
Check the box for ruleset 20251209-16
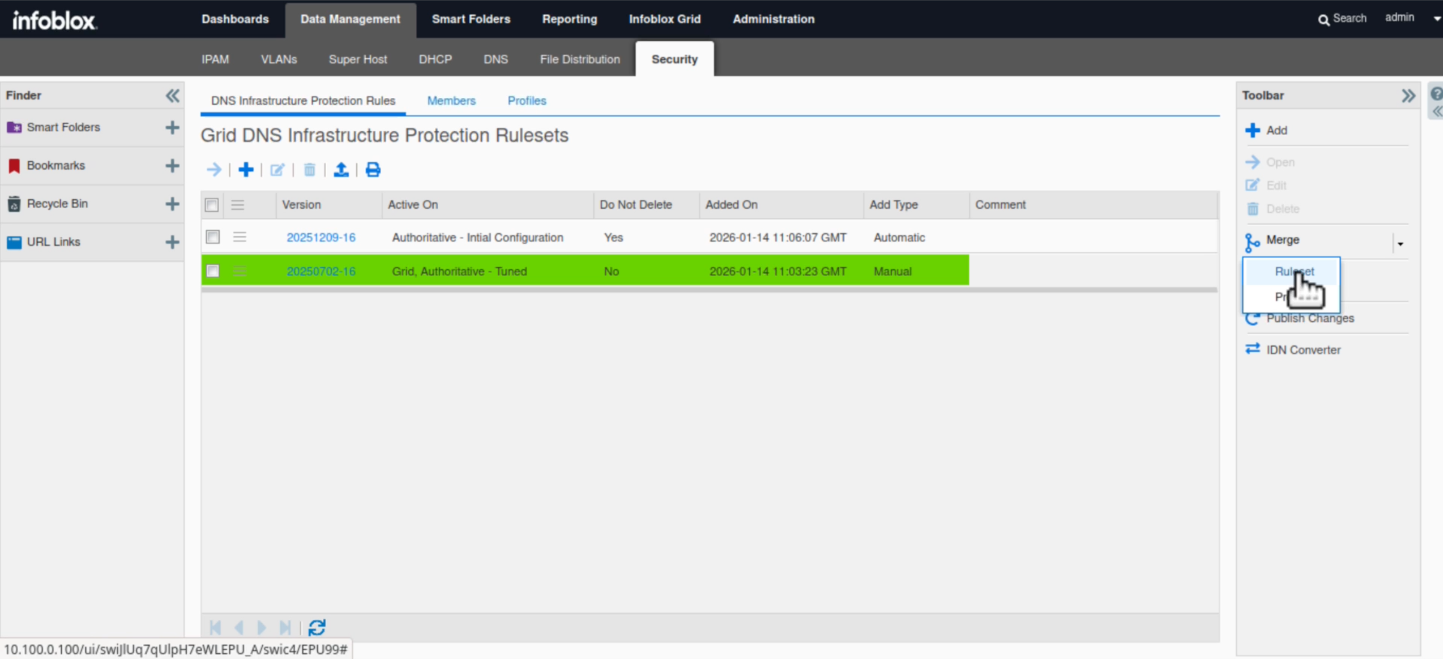[213, 236]
